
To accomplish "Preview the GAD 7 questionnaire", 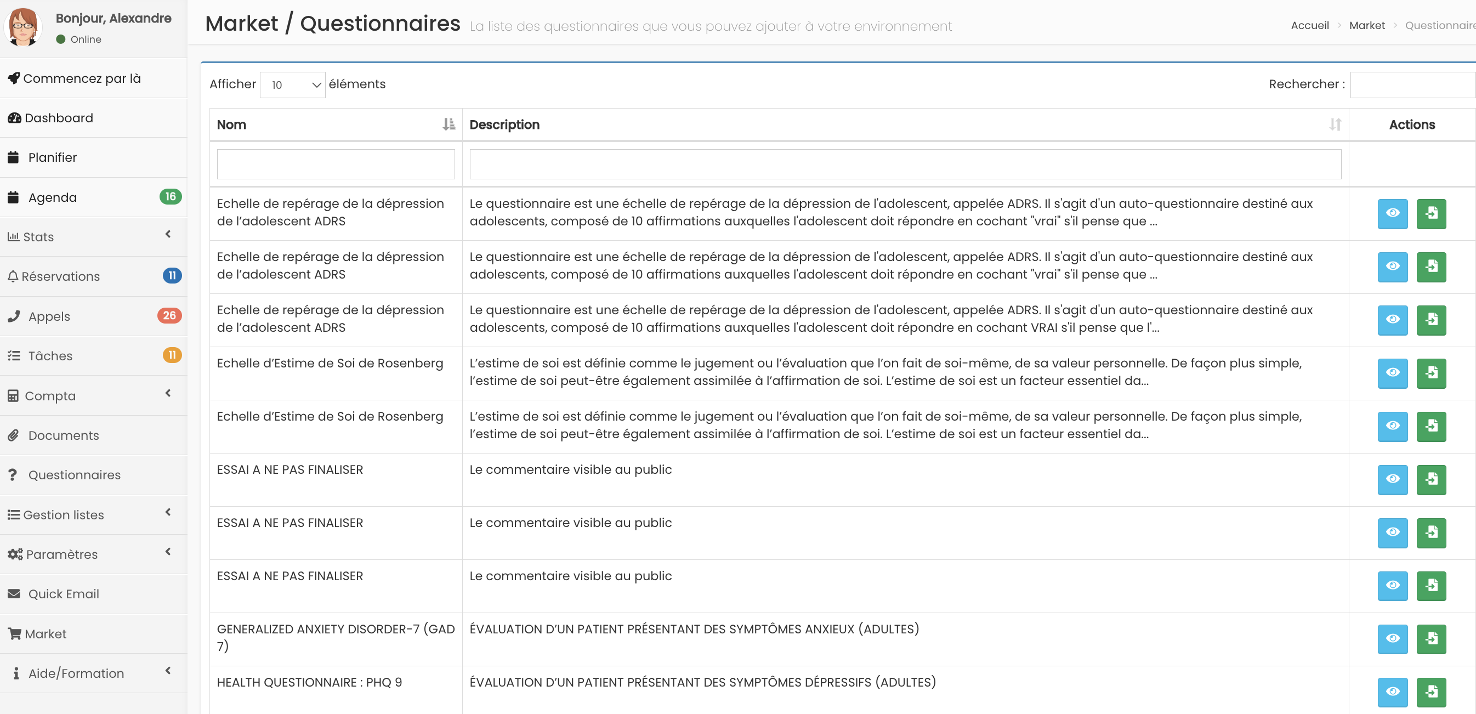I will (1392, 639).
